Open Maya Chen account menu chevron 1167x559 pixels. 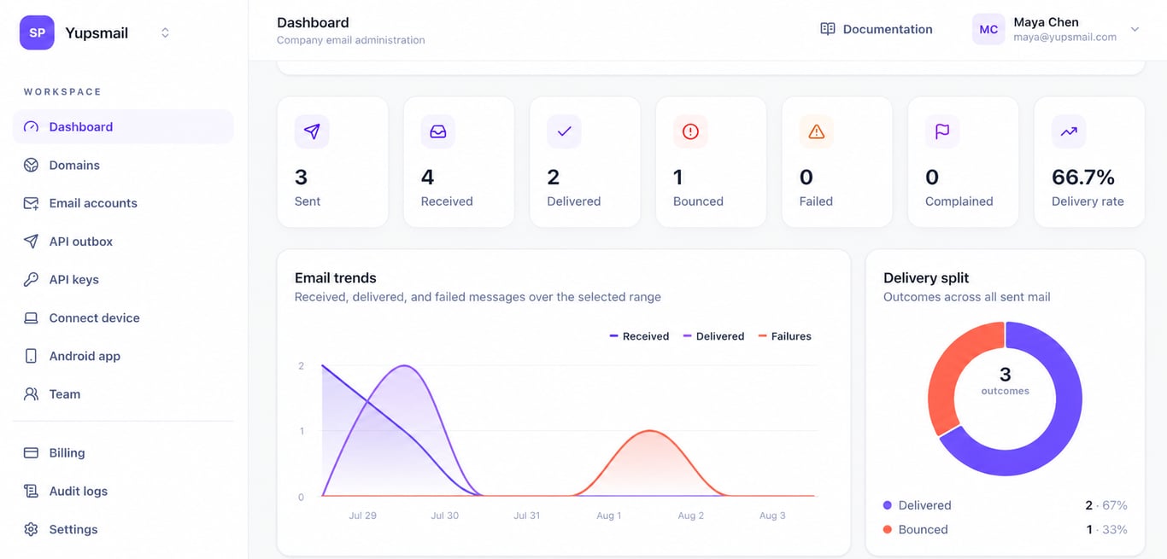click(1135, 29)
